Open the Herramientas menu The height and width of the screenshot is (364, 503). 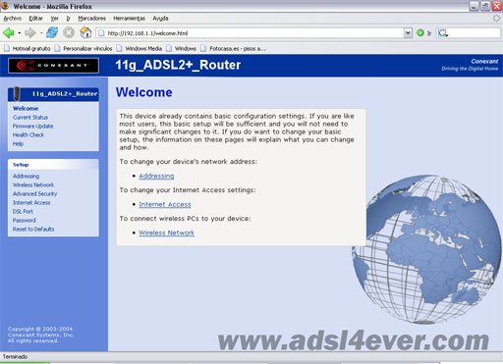(129, 19)
